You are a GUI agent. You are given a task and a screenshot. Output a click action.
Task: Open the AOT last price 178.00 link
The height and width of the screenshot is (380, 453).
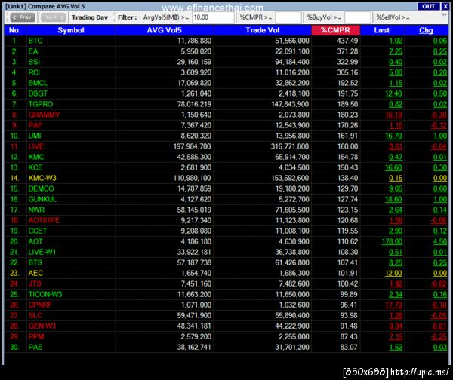click(392, 241)
